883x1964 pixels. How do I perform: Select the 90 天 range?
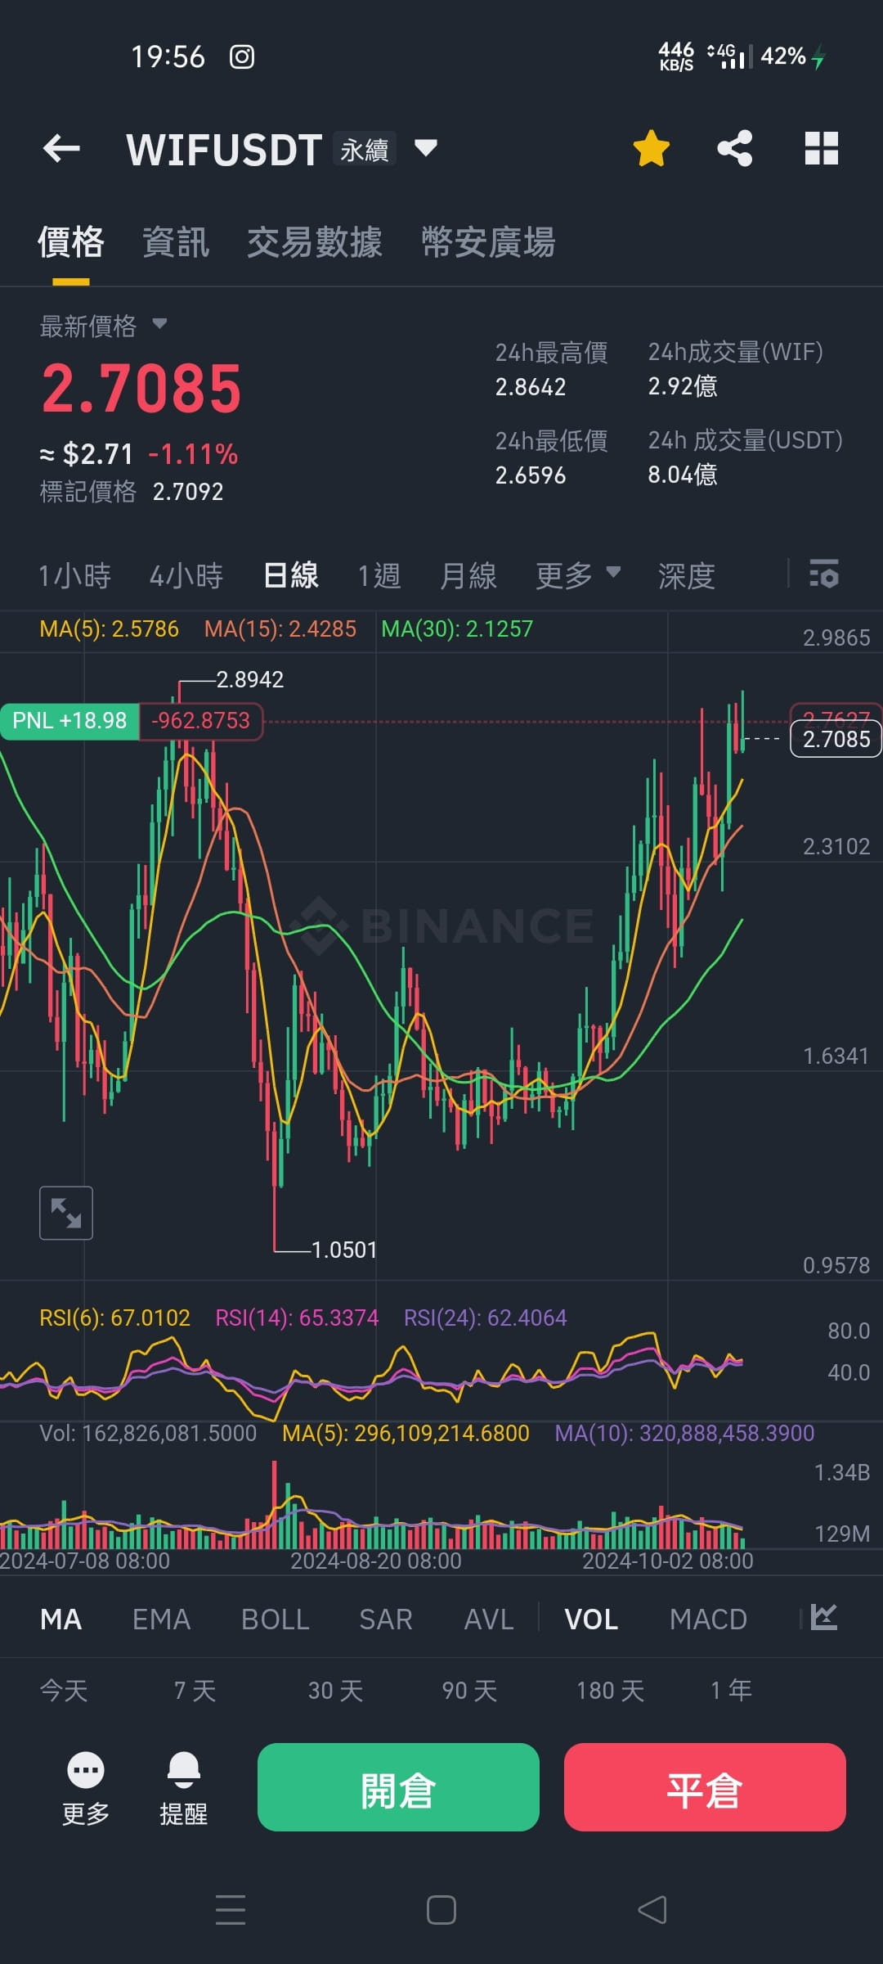point(469,1691)
